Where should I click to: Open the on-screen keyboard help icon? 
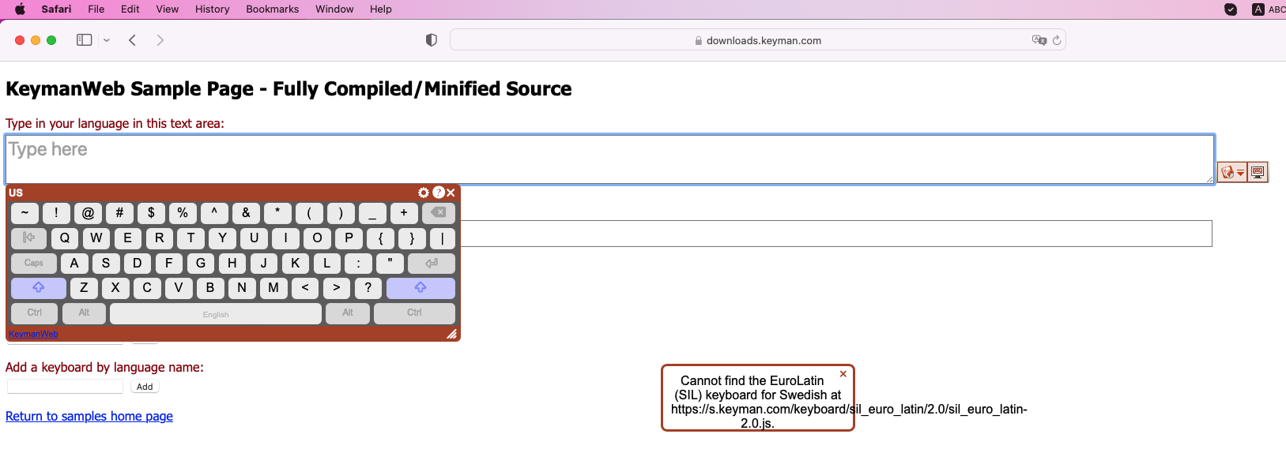coord(439,192)
